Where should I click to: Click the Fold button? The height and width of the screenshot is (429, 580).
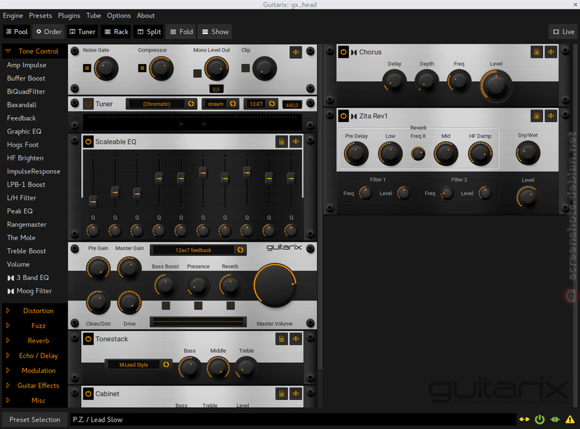coord(182,32)
